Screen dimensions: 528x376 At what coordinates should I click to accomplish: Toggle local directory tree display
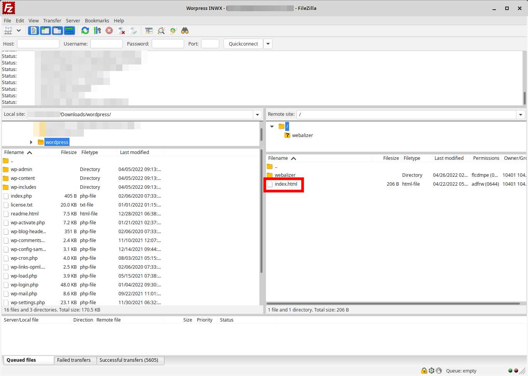click(x=46, y=30)
